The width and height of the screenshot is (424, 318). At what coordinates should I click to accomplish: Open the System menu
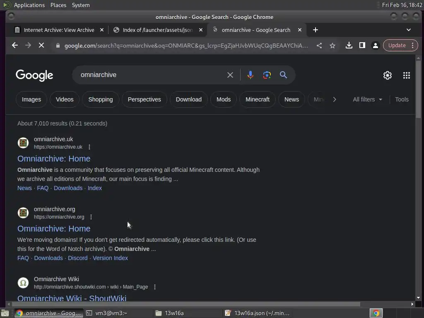click(81, 5)
